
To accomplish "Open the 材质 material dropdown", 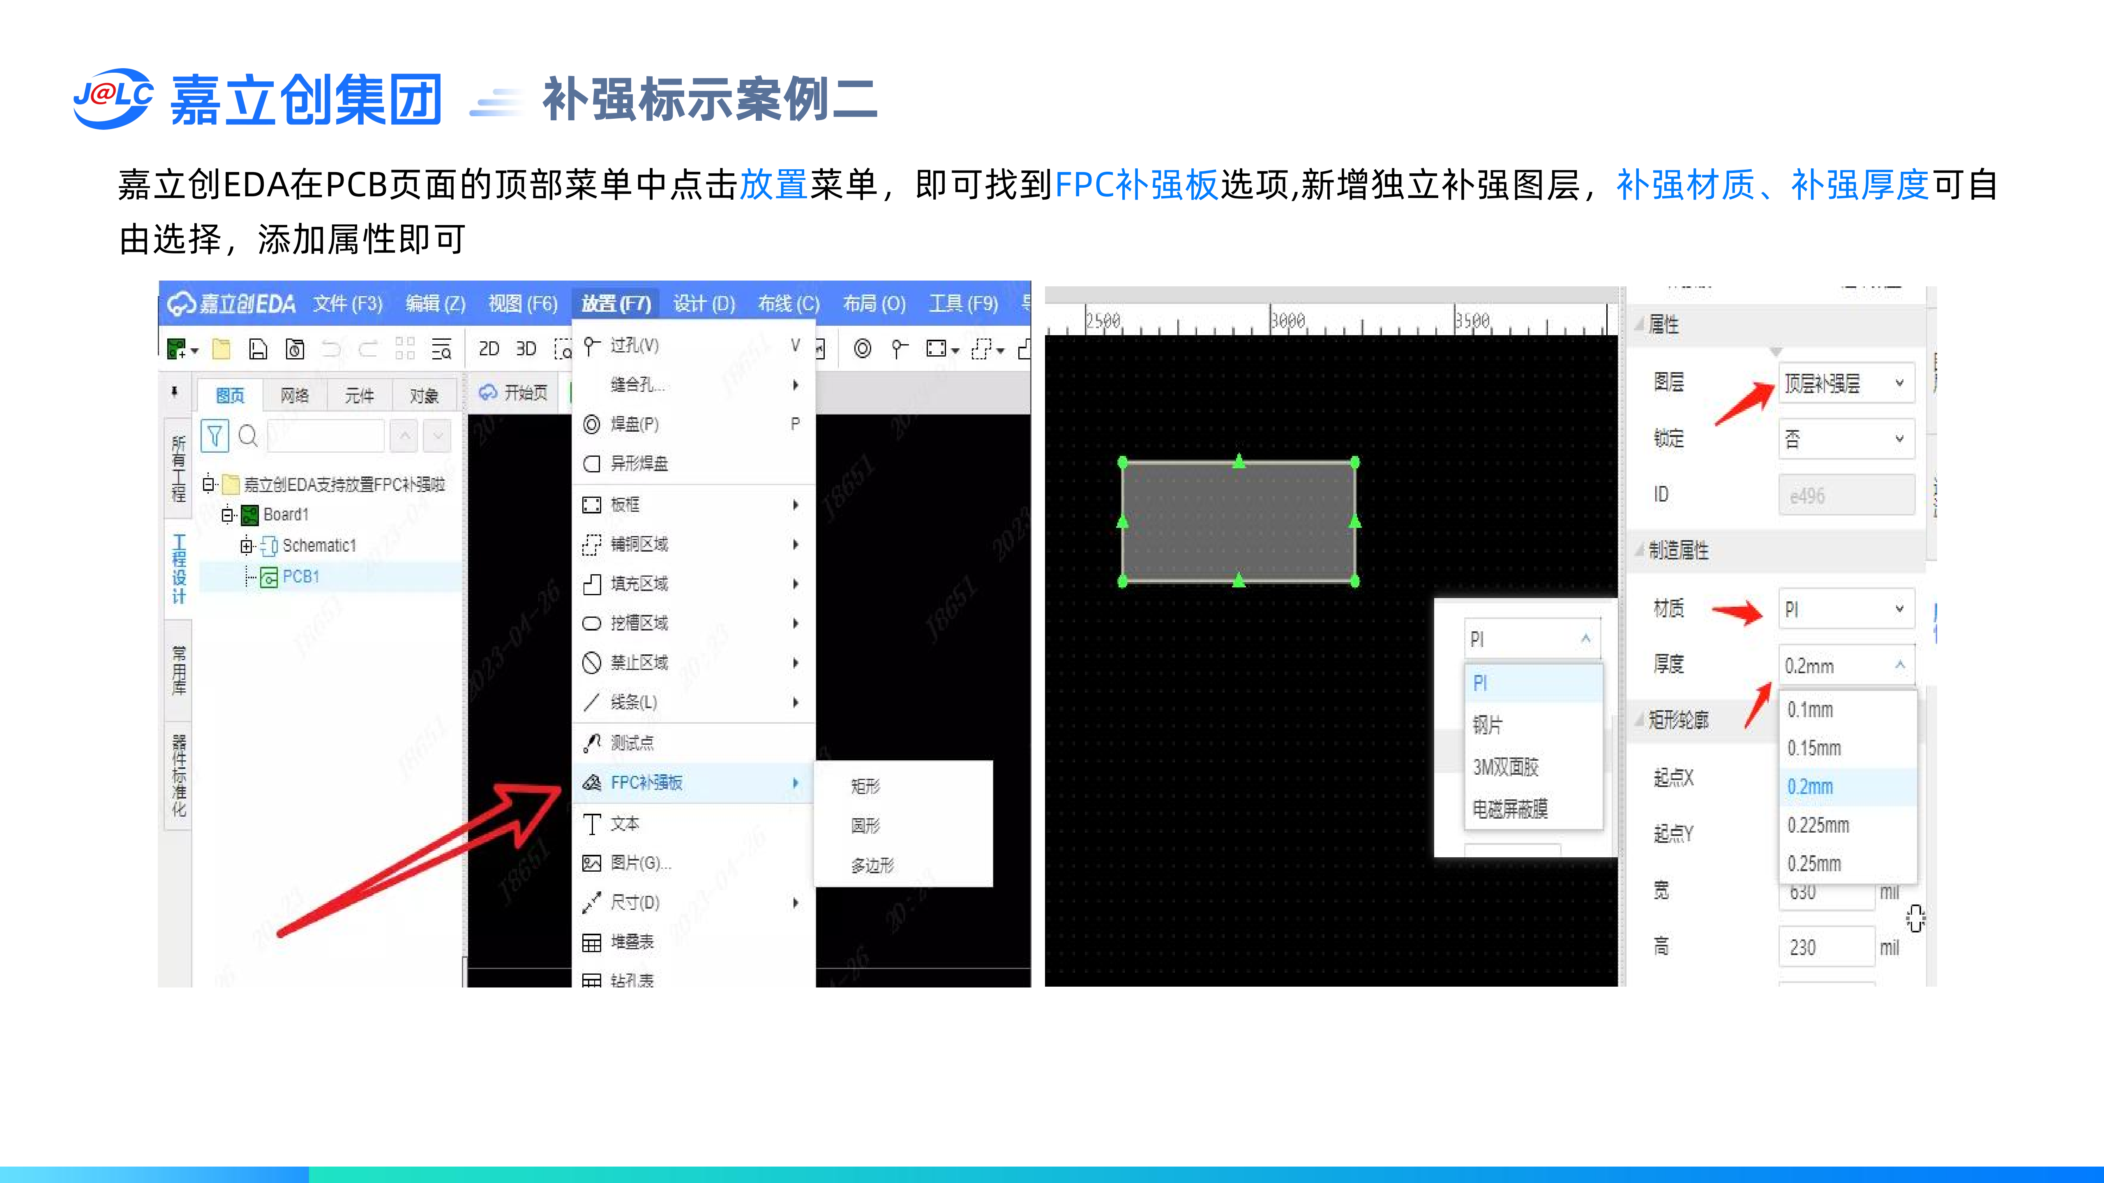I will tap(1846, 609).
